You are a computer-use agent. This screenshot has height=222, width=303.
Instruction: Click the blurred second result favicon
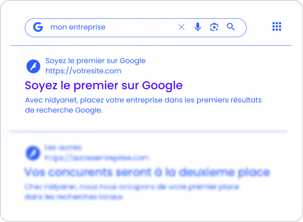coord(32,153)
